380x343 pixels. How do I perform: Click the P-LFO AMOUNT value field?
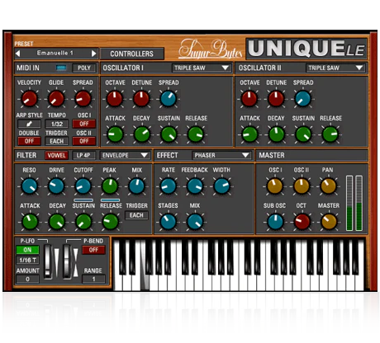pos(27,279)
